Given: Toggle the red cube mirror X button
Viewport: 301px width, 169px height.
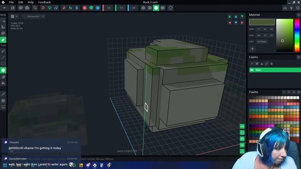Looking at the screenshot, I should (x=85, y=8).
